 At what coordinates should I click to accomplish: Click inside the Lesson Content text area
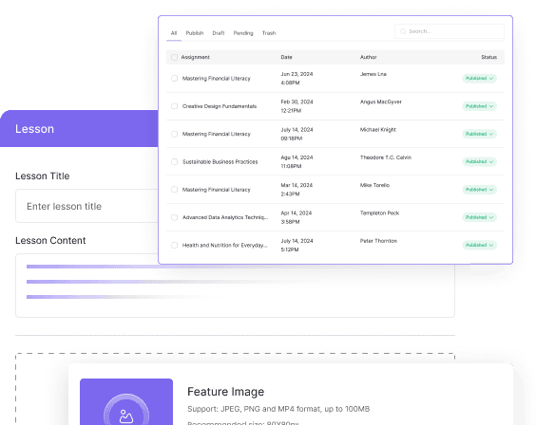point(235,286)
